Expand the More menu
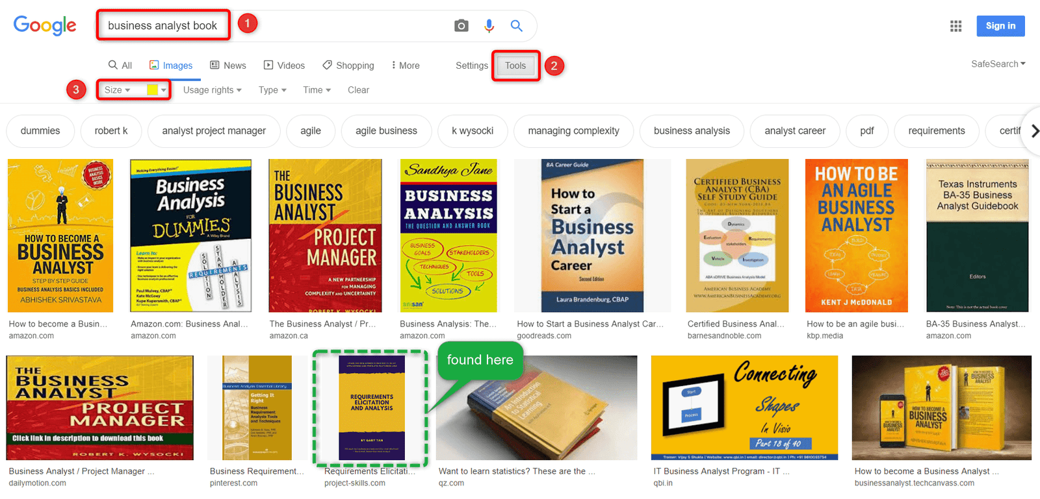This screenshot has height=499, width=1040. pyautogui.click(x=406, y=66)
